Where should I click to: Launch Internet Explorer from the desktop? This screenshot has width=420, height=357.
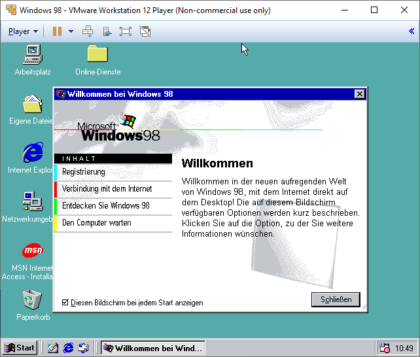click(x=32, y=153)
